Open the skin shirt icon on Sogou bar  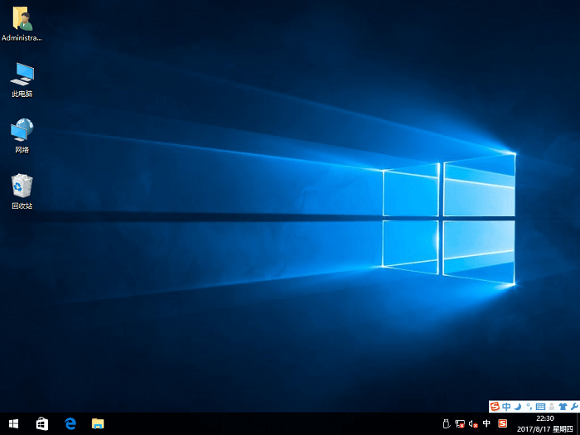(x=563, y=407)
